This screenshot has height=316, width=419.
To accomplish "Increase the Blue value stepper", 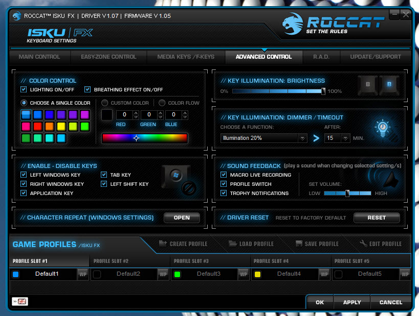I will 185,113.
